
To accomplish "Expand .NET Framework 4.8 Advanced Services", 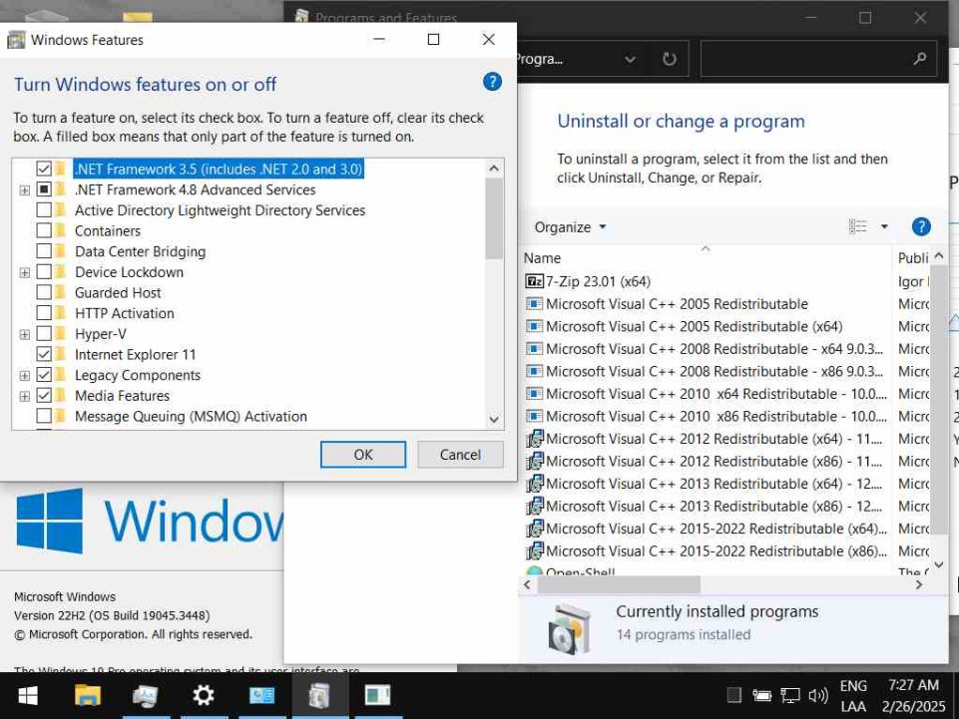I will tap(25, 190).
